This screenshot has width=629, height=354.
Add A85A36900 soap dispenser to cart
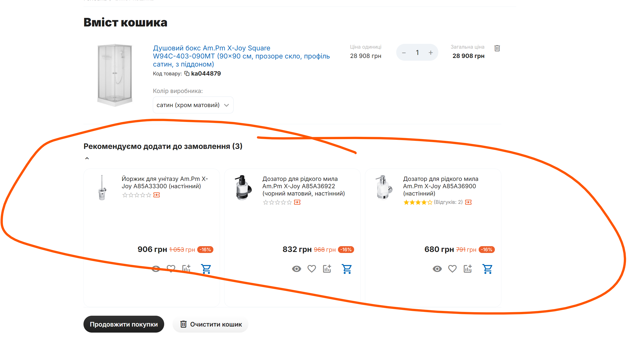point(487,269)
